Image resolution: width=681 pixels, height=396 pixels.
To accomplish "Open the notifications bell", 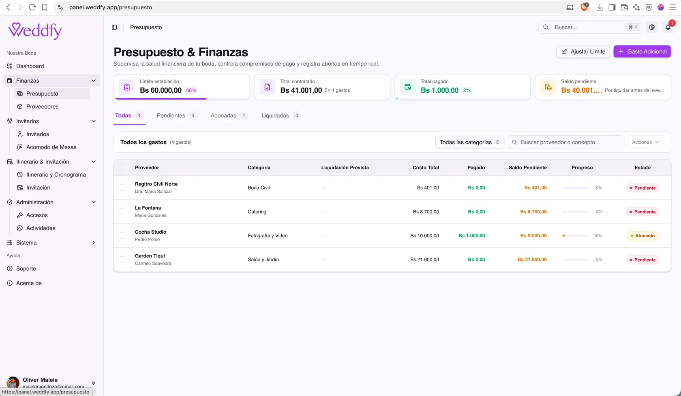I will 668,27.
